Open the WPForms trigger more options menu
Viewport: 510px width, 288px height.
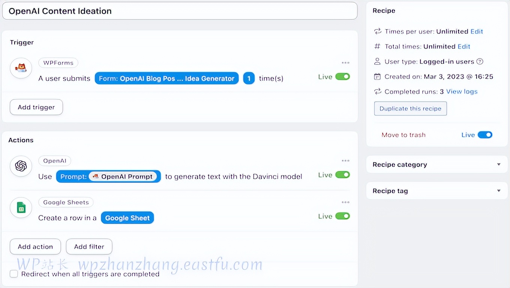pos(345,63)
